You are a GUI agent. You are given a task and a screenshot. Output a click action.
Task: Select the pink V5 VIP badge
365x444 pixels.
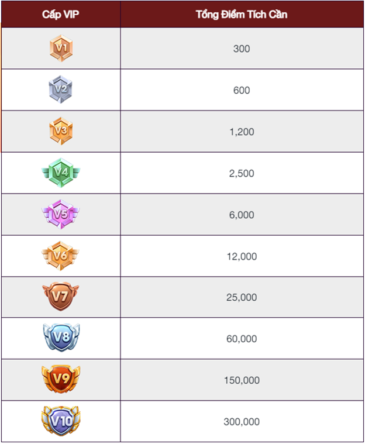(x=61, y=214)
